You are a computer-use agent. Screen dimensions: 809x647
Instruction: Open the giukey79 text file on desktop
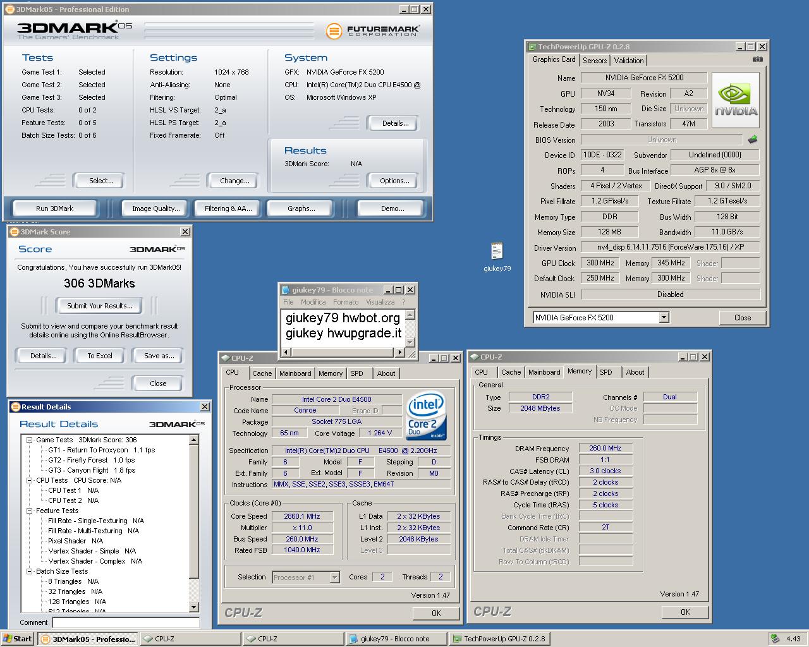[x=497, y=256]
